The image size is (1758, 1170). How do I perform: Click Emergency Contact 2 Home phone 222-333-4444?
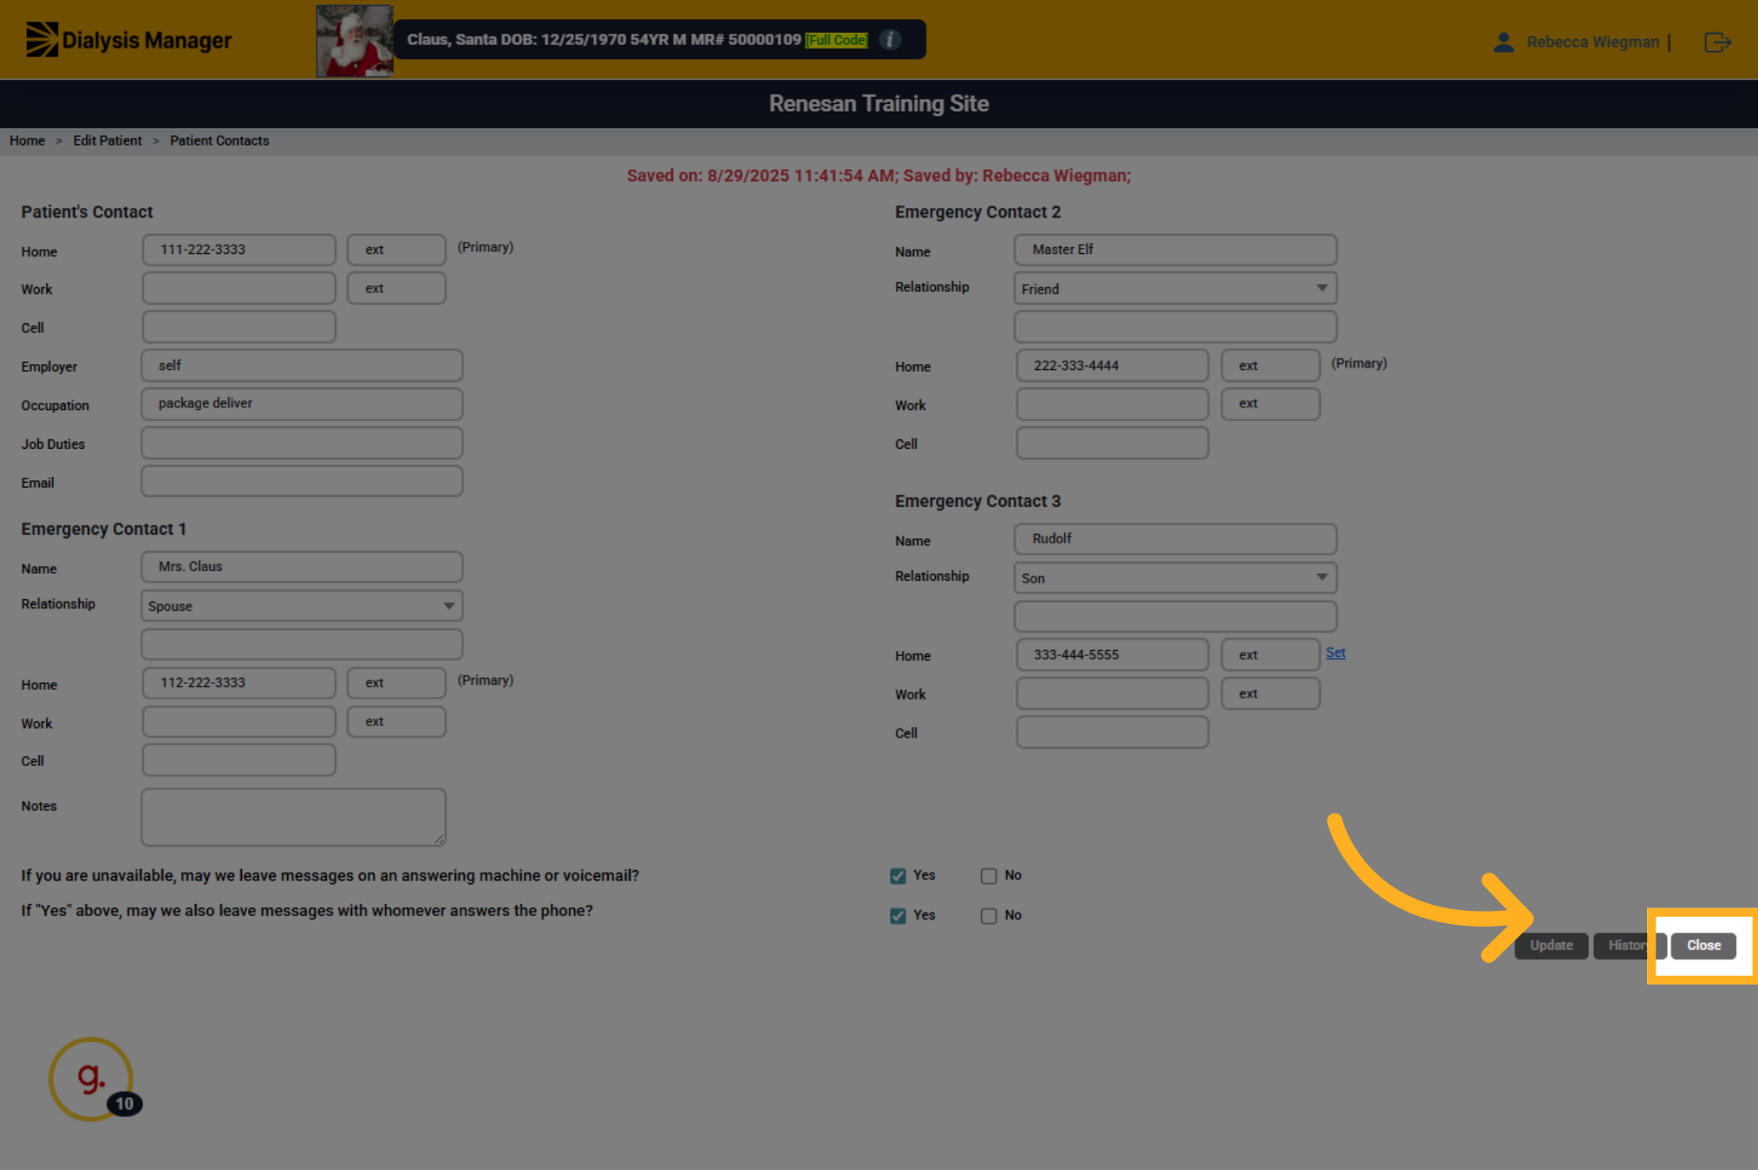1112,366
